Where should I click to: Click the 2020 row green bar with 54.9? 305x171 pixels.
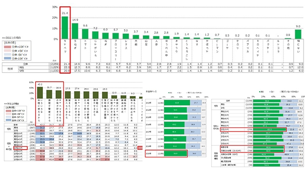(175, 153)
